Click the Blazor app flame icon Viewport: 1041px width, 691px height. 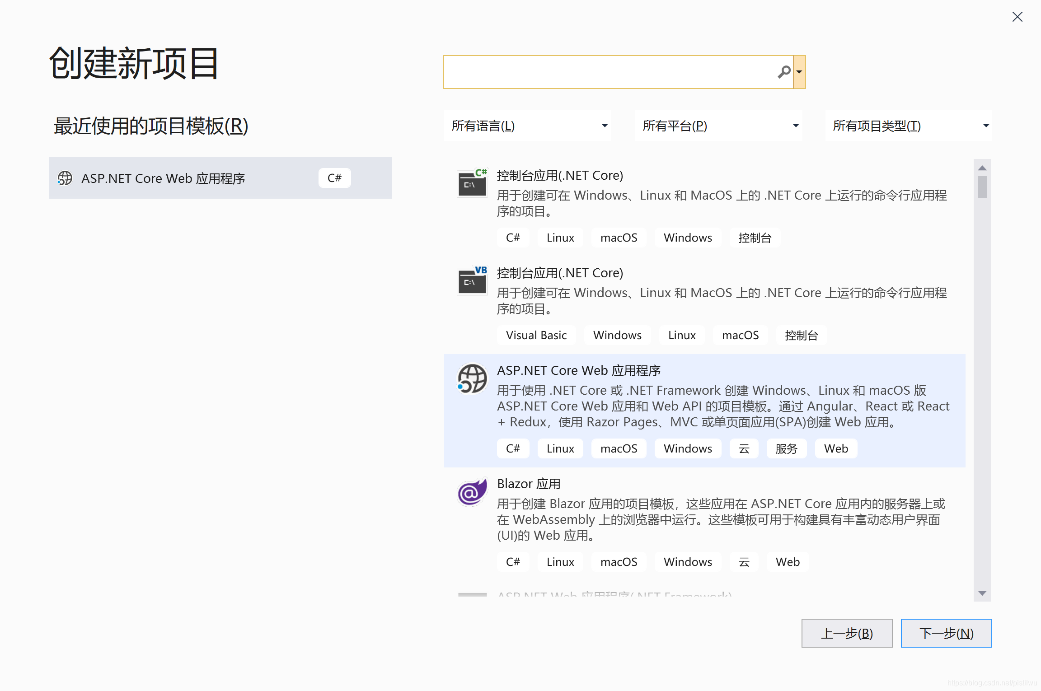[472, 492]
